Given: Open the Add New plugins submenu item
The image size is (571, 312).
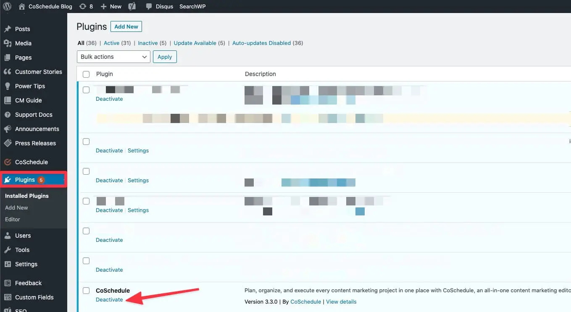Looking at the screenshot, I should 16,207.
